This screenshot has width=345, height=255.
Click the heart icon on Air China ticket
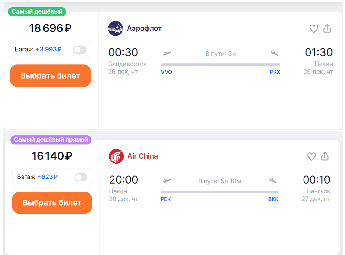[x=311, y=156]
